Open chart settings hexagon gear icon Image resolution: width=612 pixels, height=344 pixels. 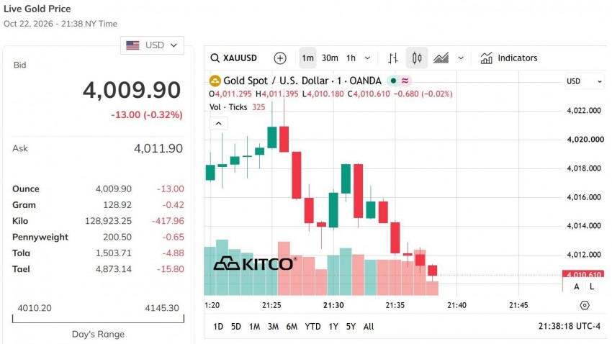tap(585, 305)
